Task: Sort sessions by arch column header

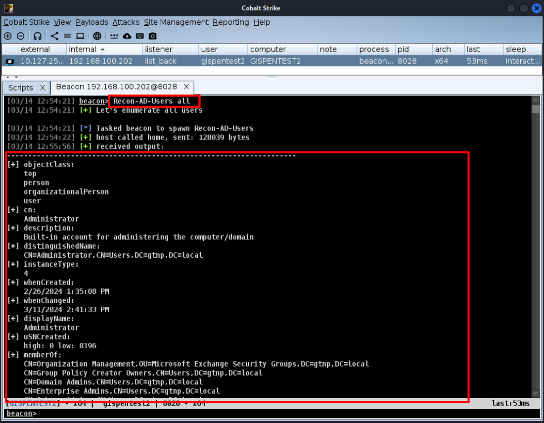Action: tap(449, 49)
